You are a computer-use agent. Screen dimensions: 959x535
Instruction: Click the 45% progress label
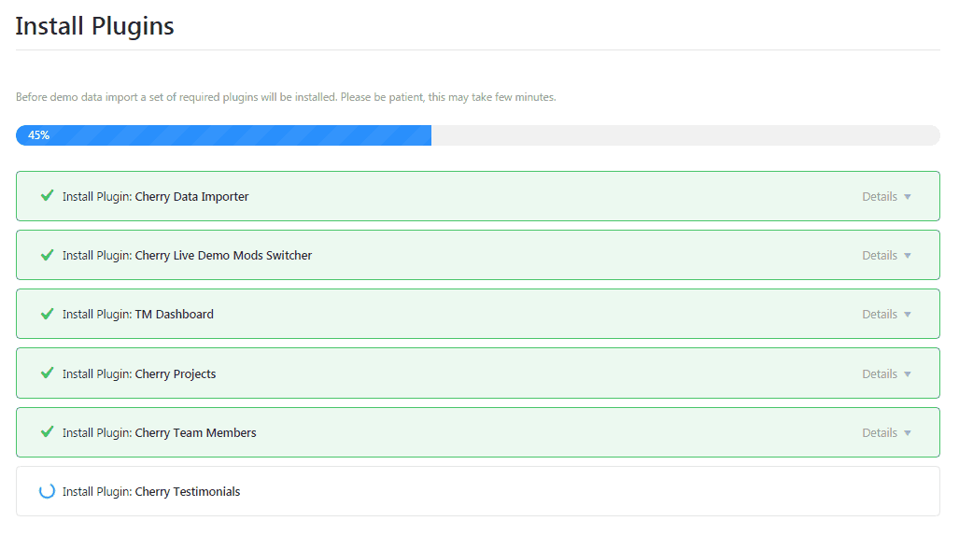[x=38, y=135]
